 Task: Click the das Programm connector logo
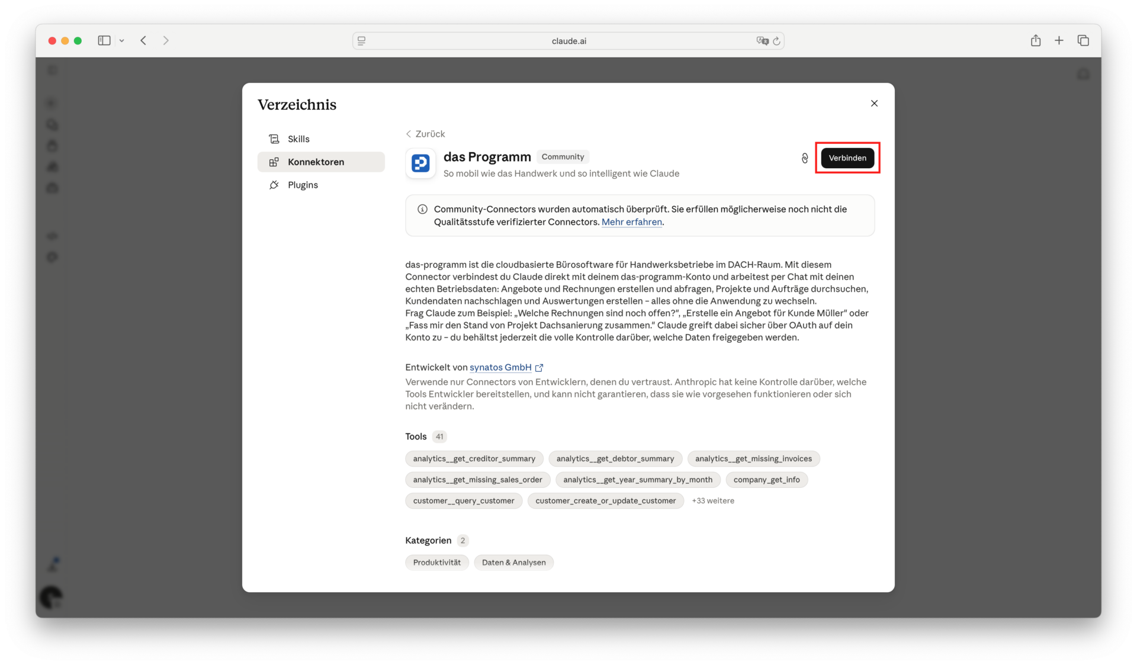420,163
